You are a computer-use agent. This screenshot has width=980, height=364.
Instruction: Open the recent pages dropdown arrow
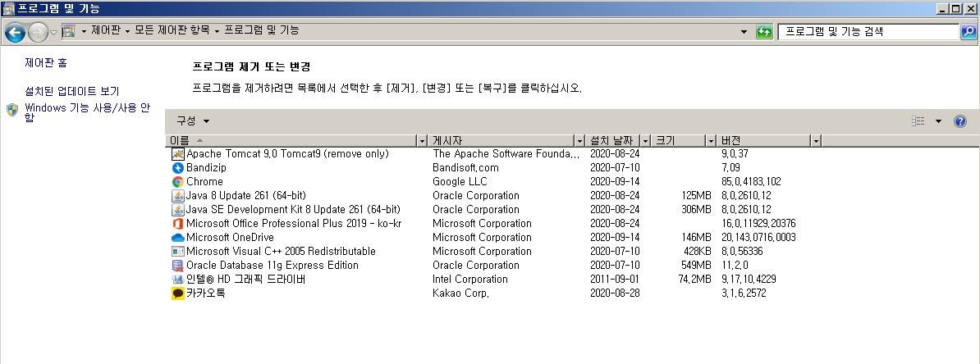53,33
